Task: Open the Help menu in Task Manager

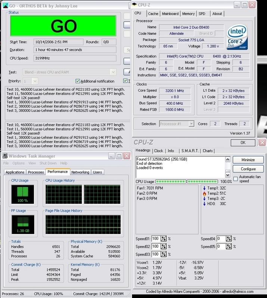Action: click(63, 163)
